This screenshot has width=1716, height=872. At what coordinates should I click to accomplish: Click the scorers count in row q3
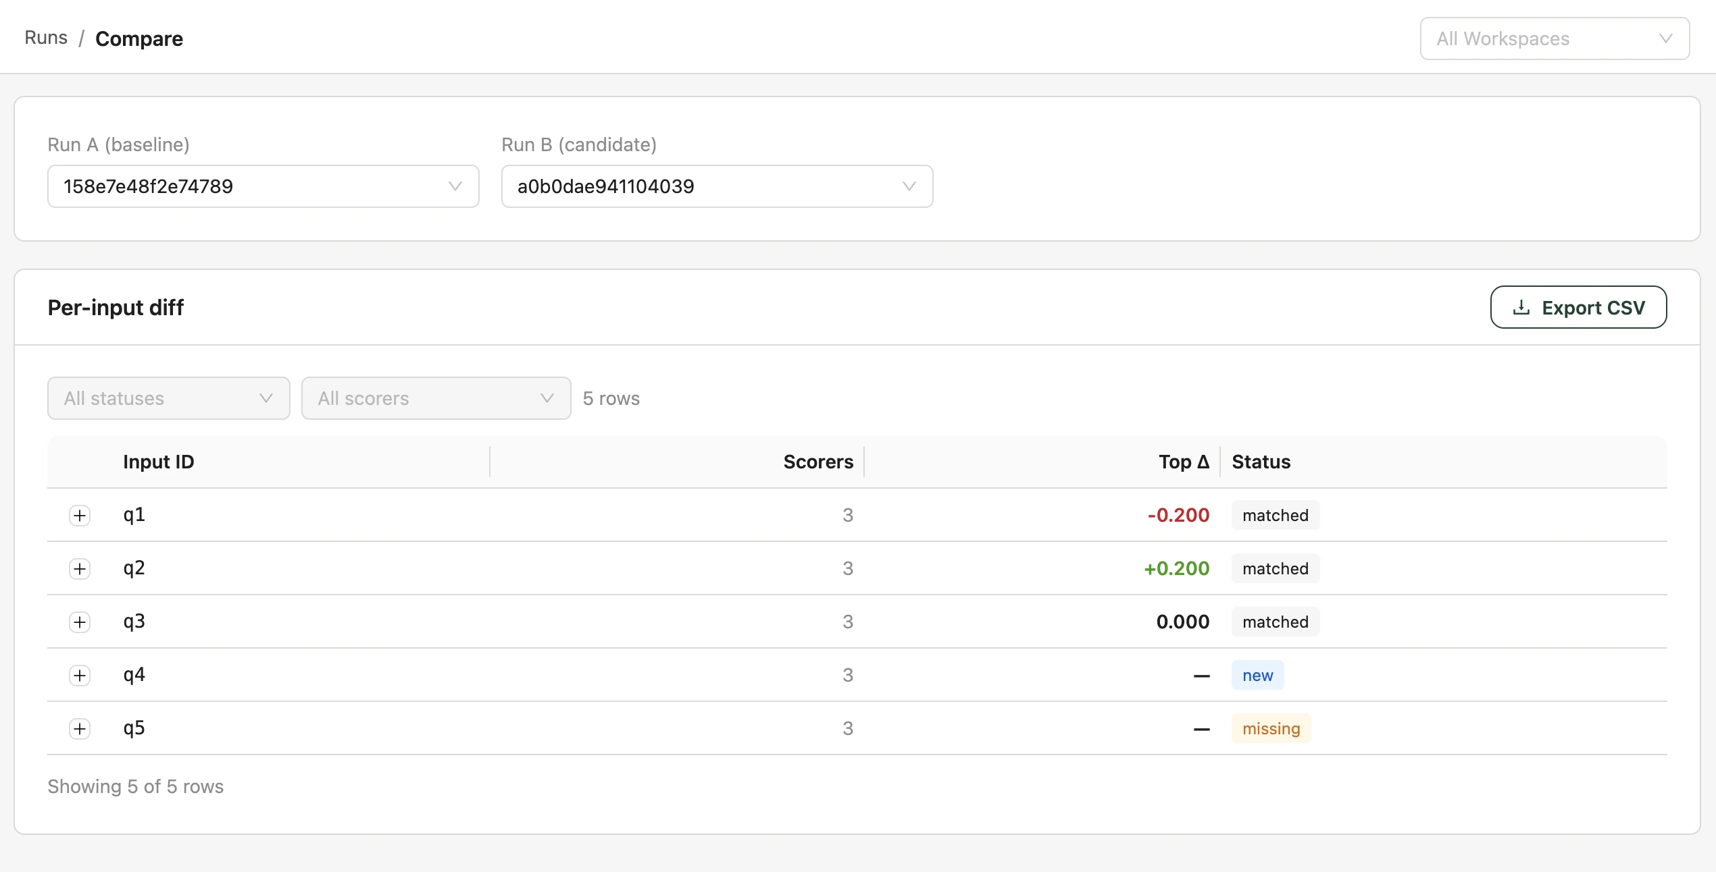click(848, 622)
